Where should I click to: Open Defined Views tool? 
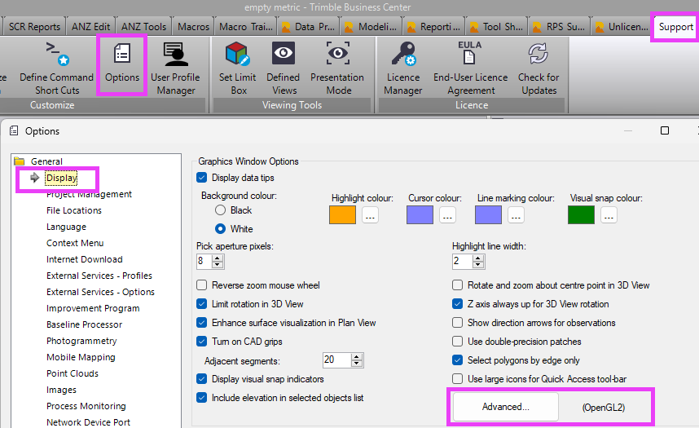pyautogui.click(x=284, y=68)
